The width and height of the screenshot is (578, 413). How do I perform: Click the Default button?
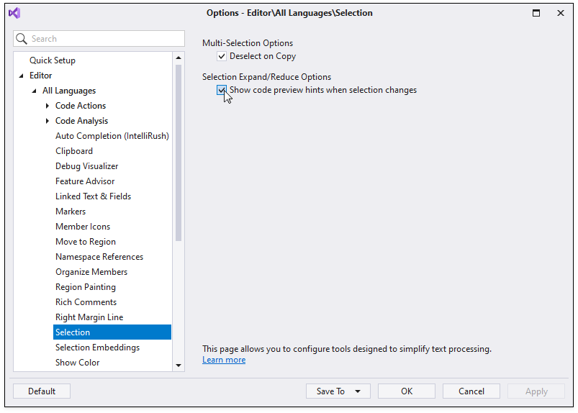point(42,391)
